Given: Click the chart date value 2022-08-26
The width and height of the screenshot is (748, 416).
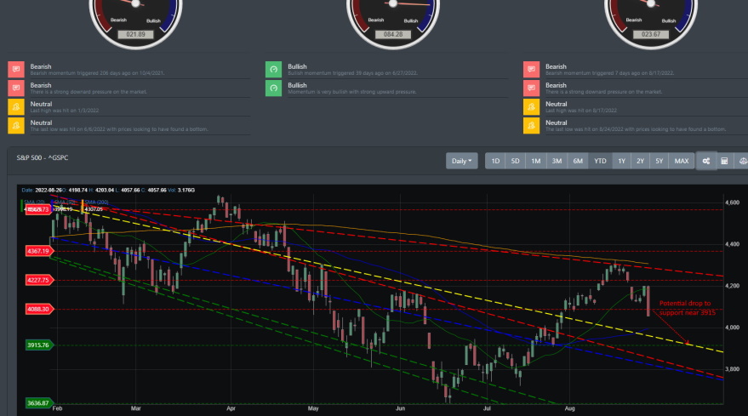Looking at the screenshot, I should click(x=49, y=190).
